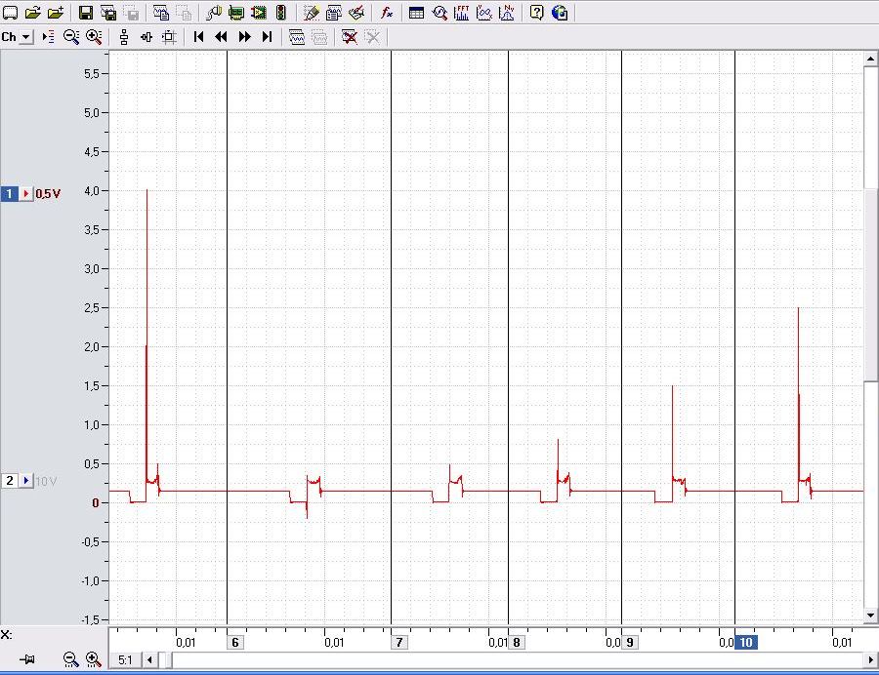Viewport: 879px width, 675px height.
Task: Open the help question mark icon
Action: click(x=537, y=13)
